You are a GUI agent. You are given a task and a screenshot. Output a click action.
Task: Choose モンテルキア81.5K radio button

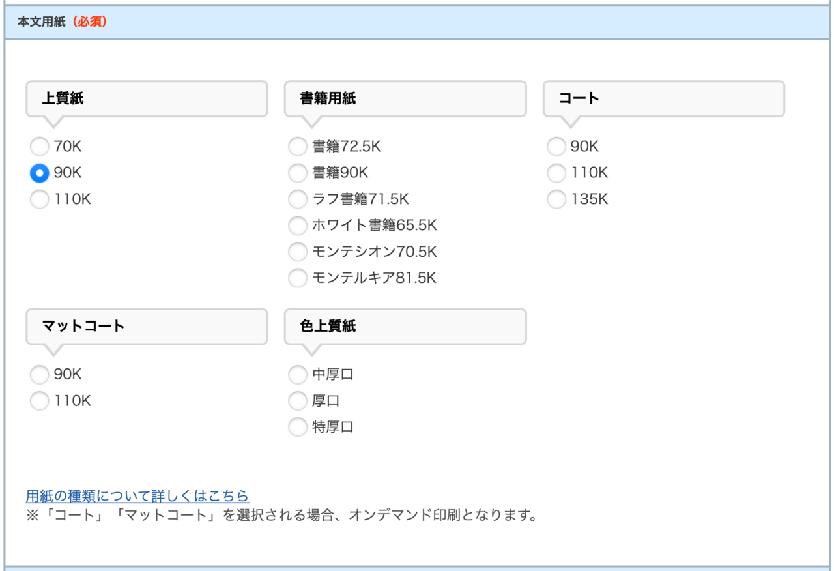298,278
